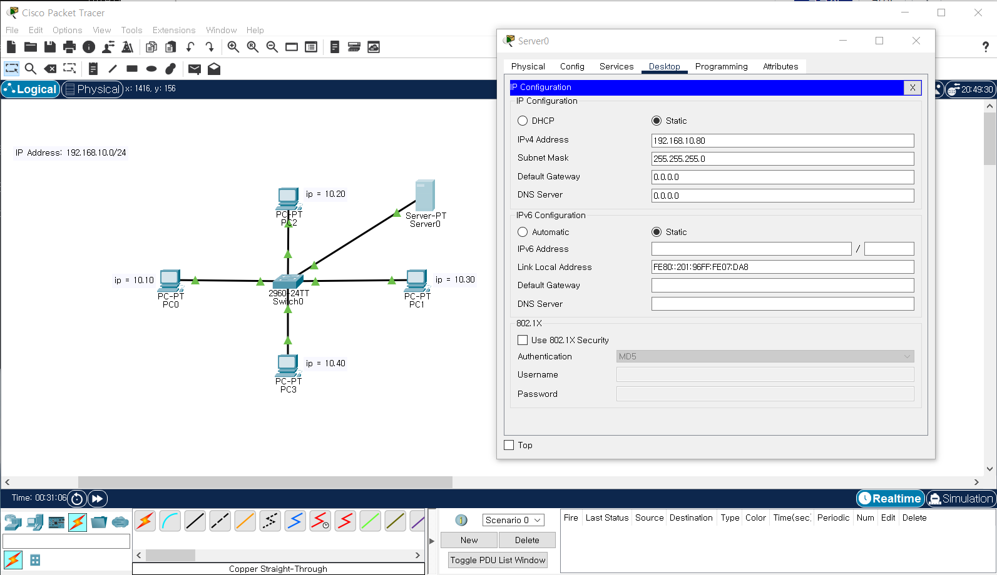This screenshot has width=997, height=575.
Task: Select Static radio in IPv6 Configuration
Action: (657, 232)
